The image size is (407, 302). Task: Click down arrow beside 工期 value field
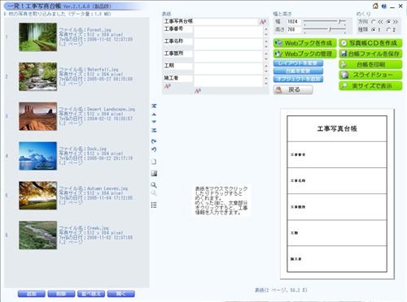point(266,71)
